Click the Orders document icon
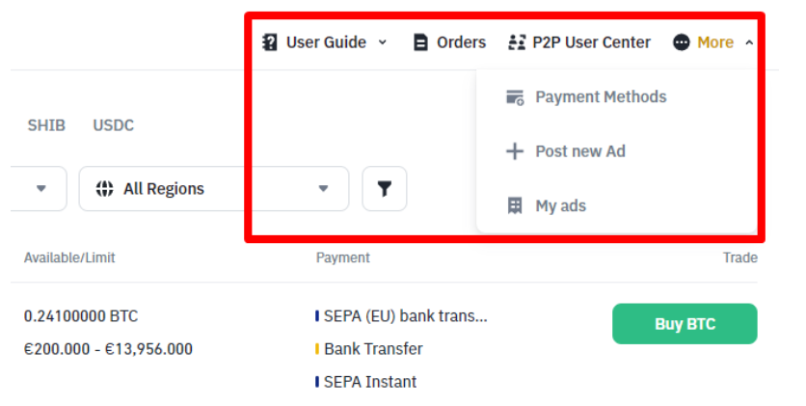 [420, 42]
